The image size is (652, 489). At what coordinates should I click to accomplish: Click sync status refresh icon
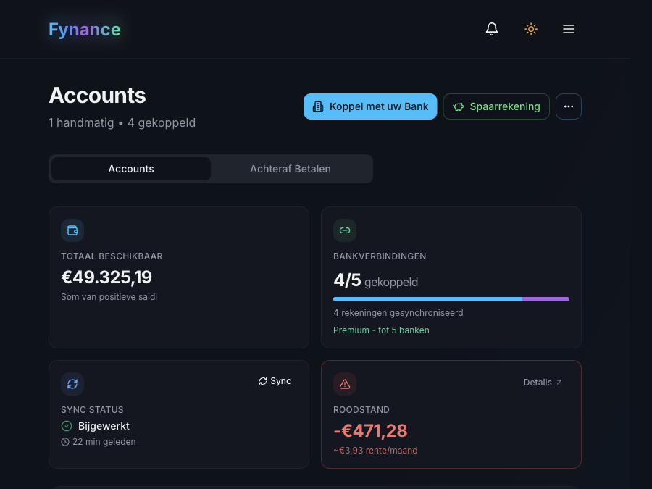click(72, 384)
